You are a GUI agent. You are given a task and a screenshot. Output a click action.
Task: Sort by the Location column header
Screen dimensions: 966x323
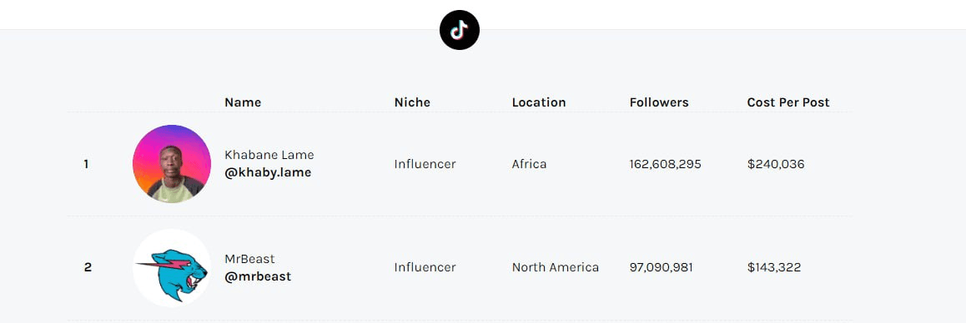(x=538, y=102)
